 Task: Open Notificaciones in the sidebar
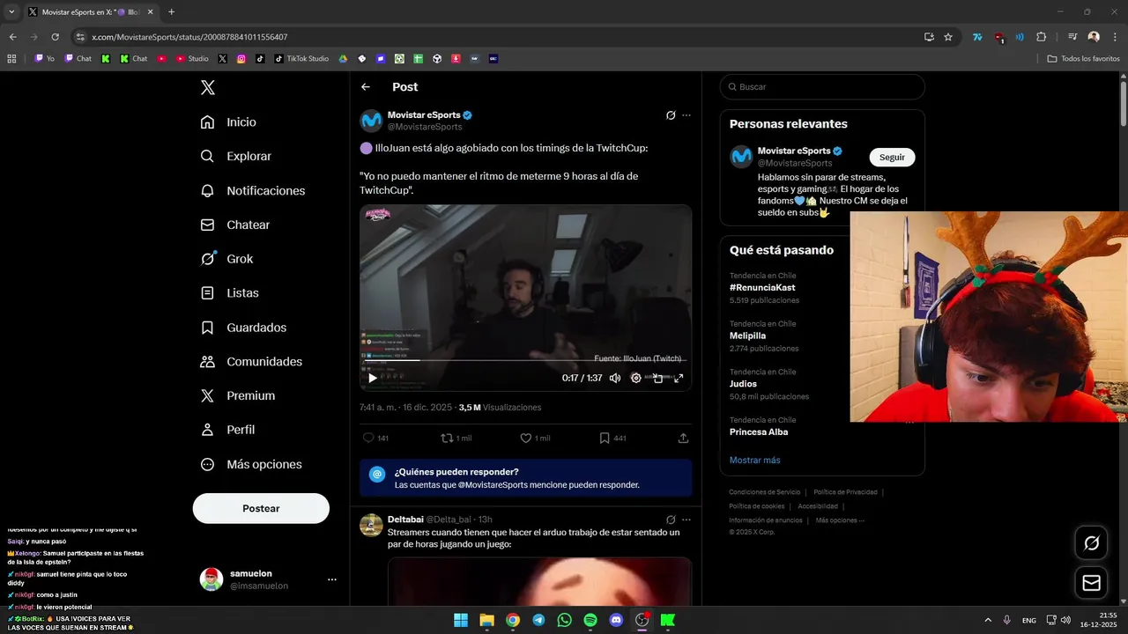pos(252,190)
